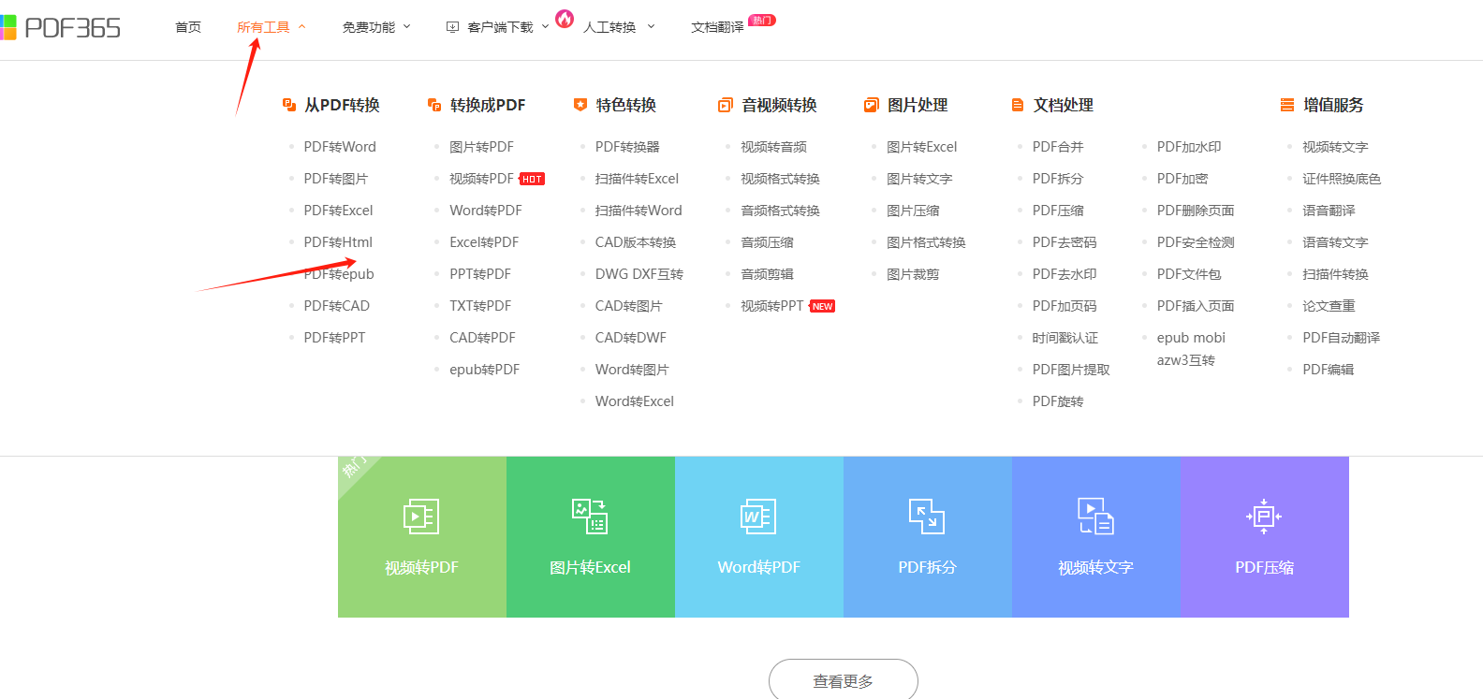Click the 视频转文字 tile icon

[1095, 517]
